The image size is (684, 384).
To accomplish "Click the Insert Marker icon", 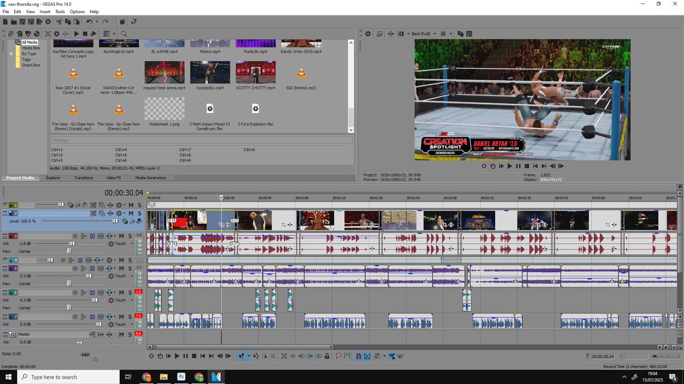I will (x=339, y=356).
